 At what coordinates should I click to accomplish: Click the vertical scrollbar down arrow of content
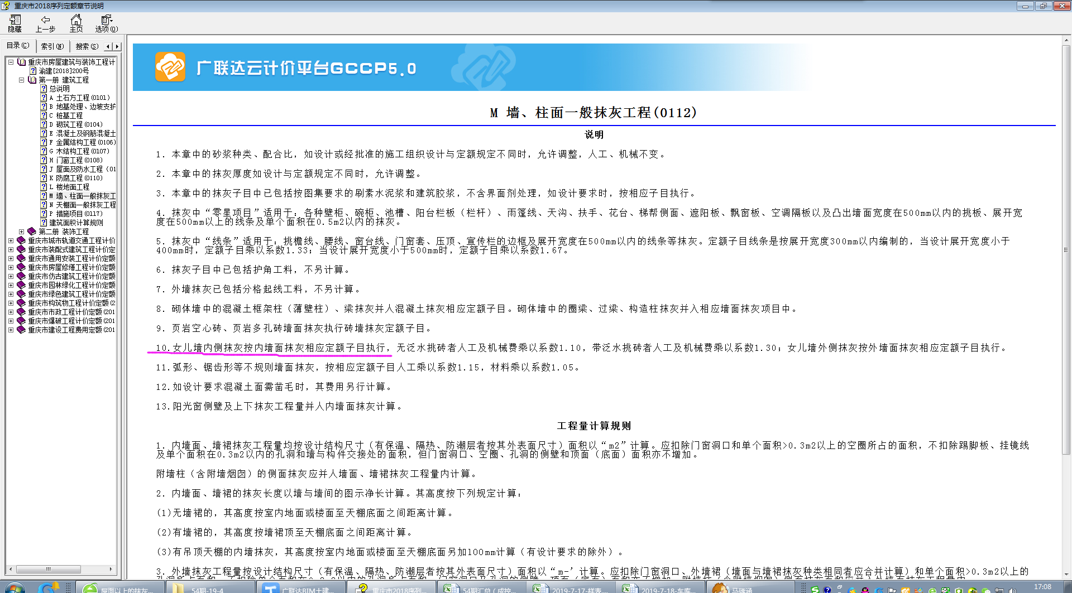coord(1066,575)
